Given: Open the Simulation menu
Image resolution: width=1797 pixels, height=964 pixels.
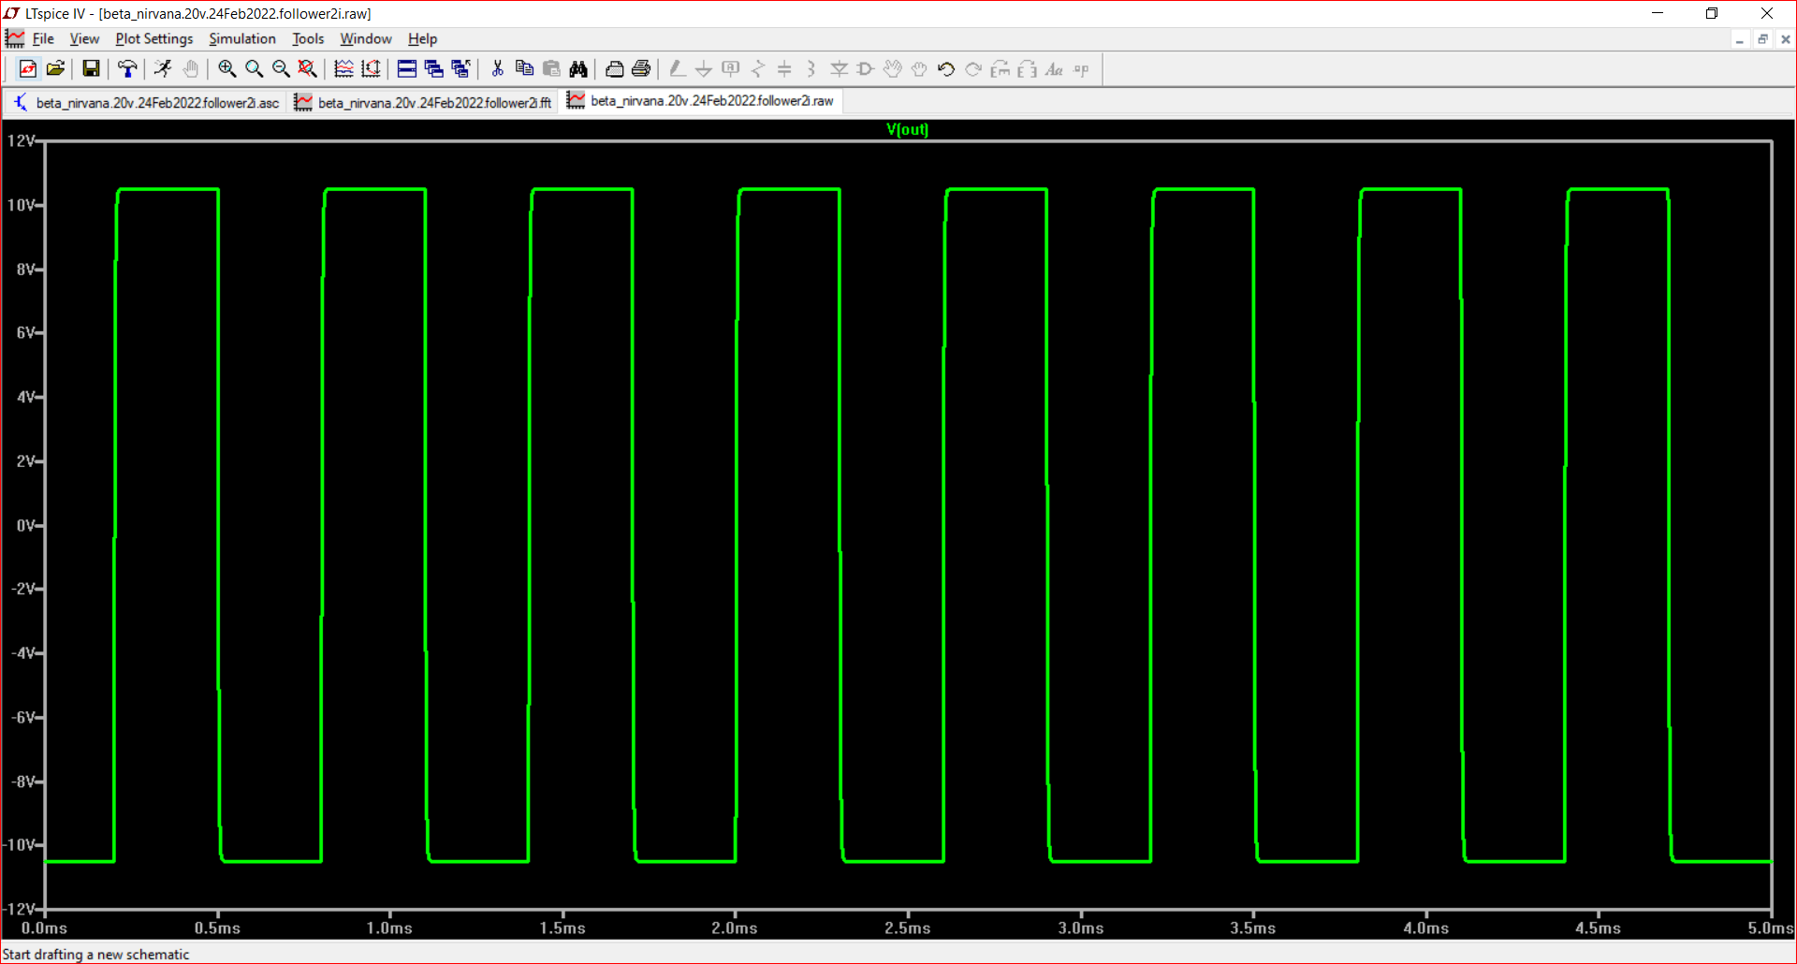Looking at the screenshot, I should 242,38.
